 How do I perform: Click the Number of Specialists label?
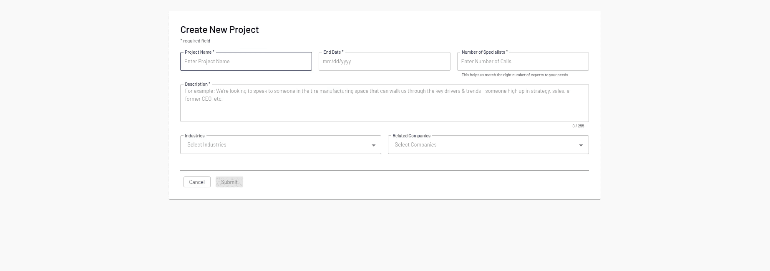coord(485,52)
